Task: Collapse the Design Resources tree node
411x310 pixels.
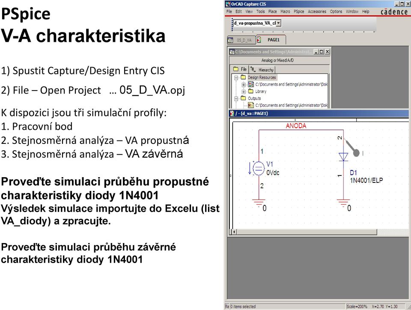Action: [x=236, y=78]
